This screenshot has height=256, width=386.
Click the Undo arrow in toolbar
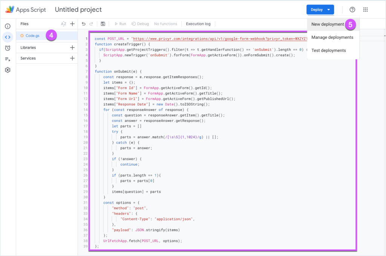[x=84, y=24]
